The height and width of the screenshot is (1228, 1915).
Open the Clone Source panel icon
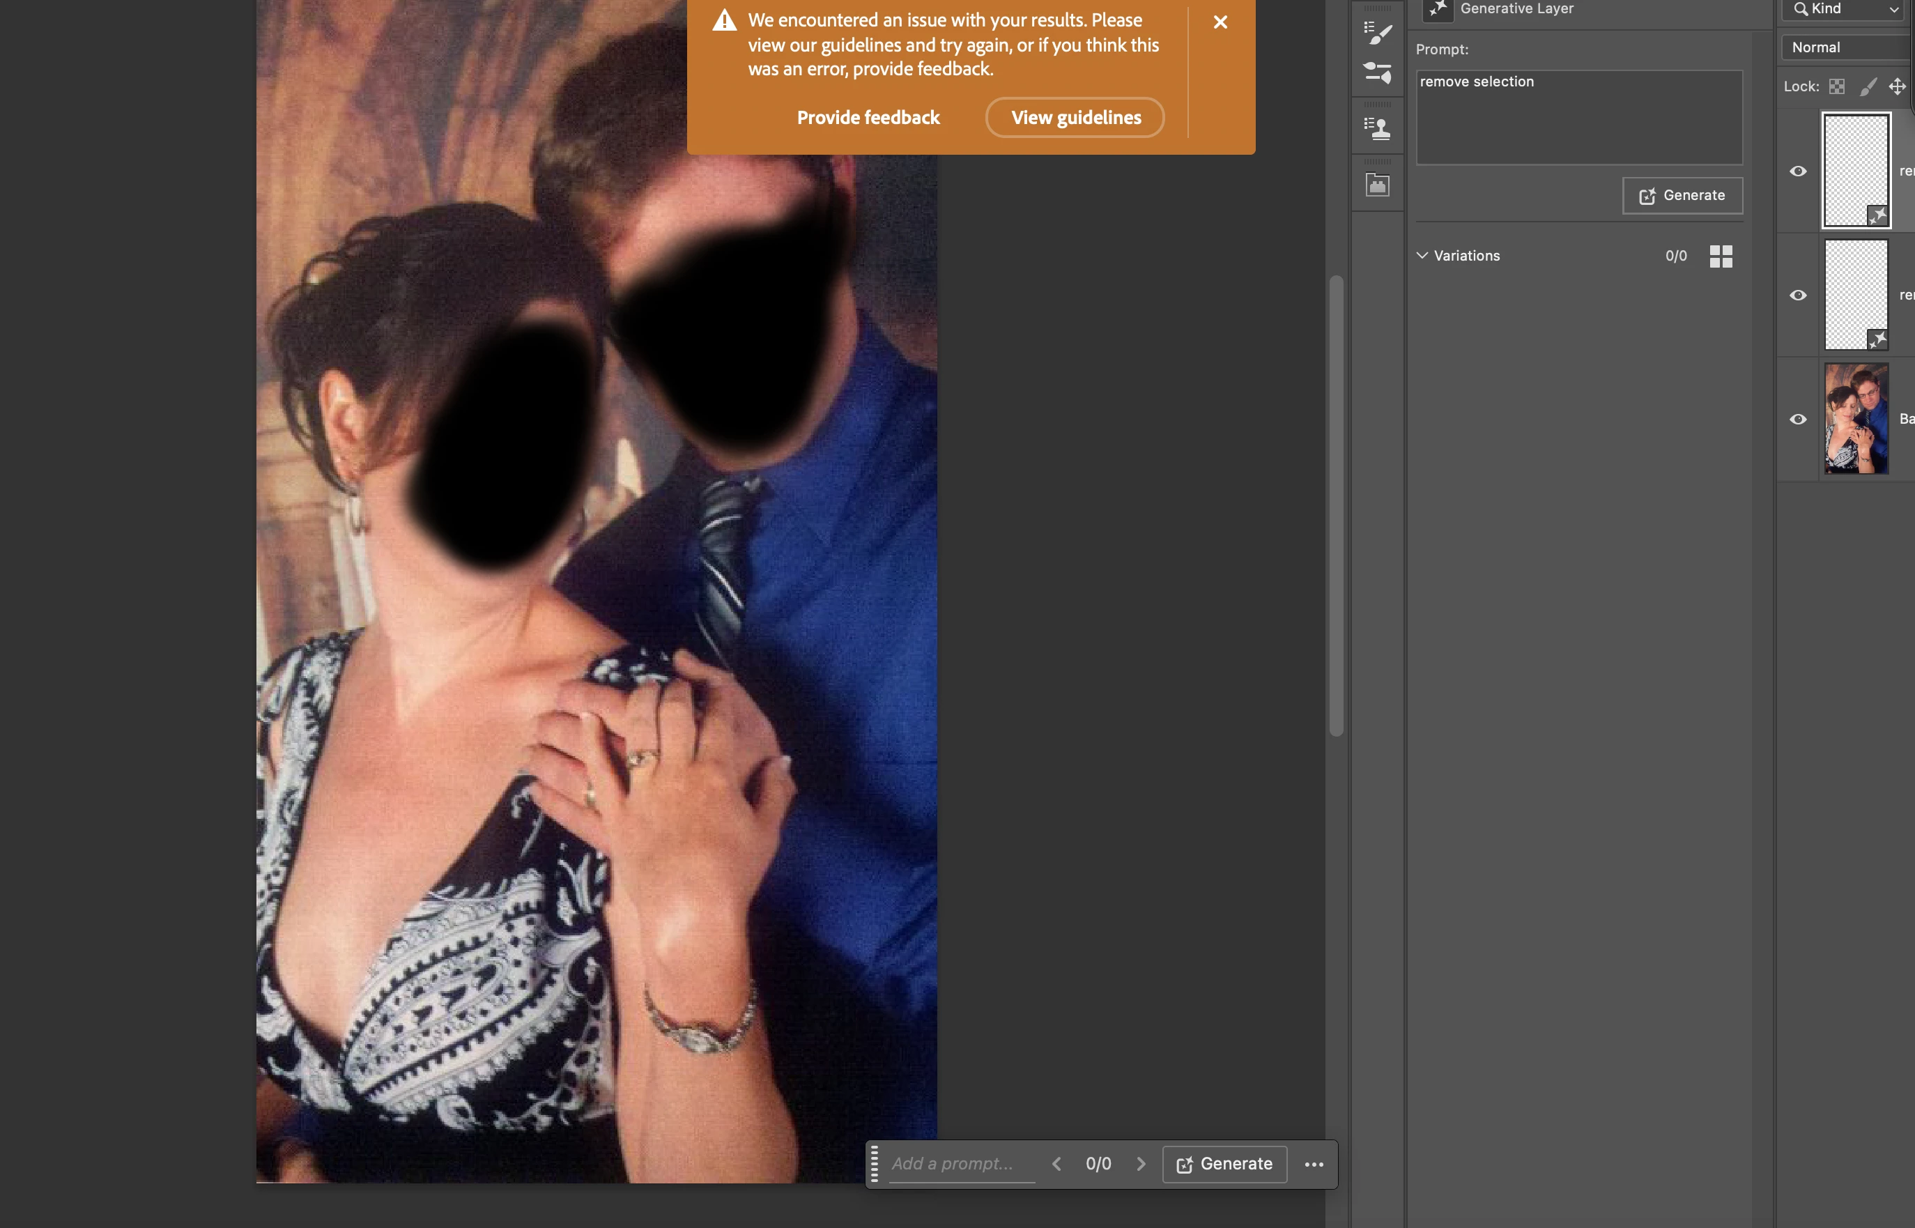click(1377, 128)
